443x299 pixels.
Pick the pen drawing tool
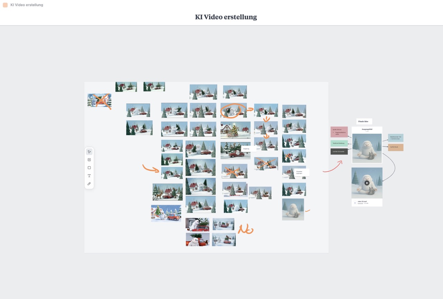(89, 184)
